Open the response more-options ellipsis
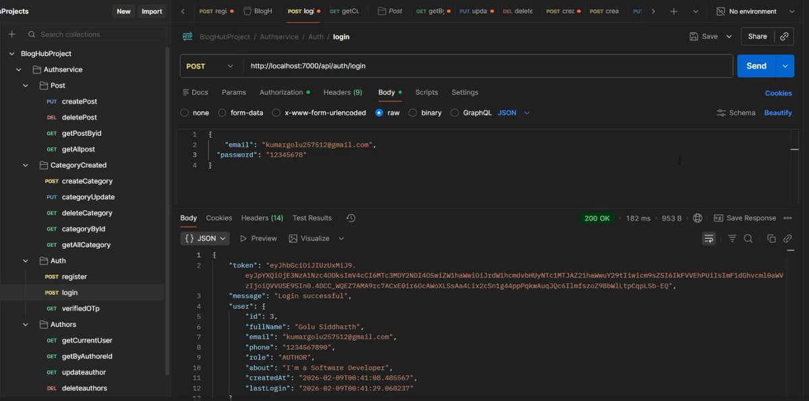The image size is (809, 401). 787,218
